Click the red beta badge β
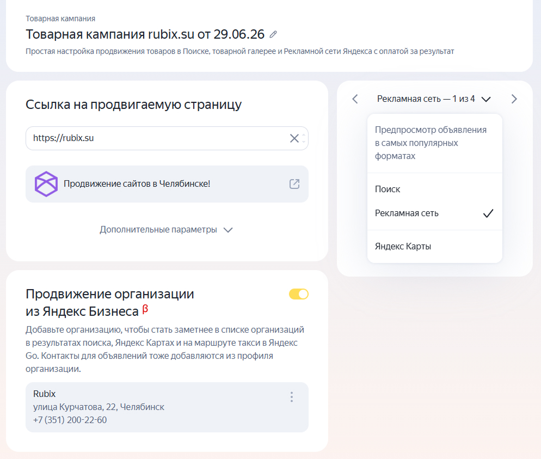 145,309
